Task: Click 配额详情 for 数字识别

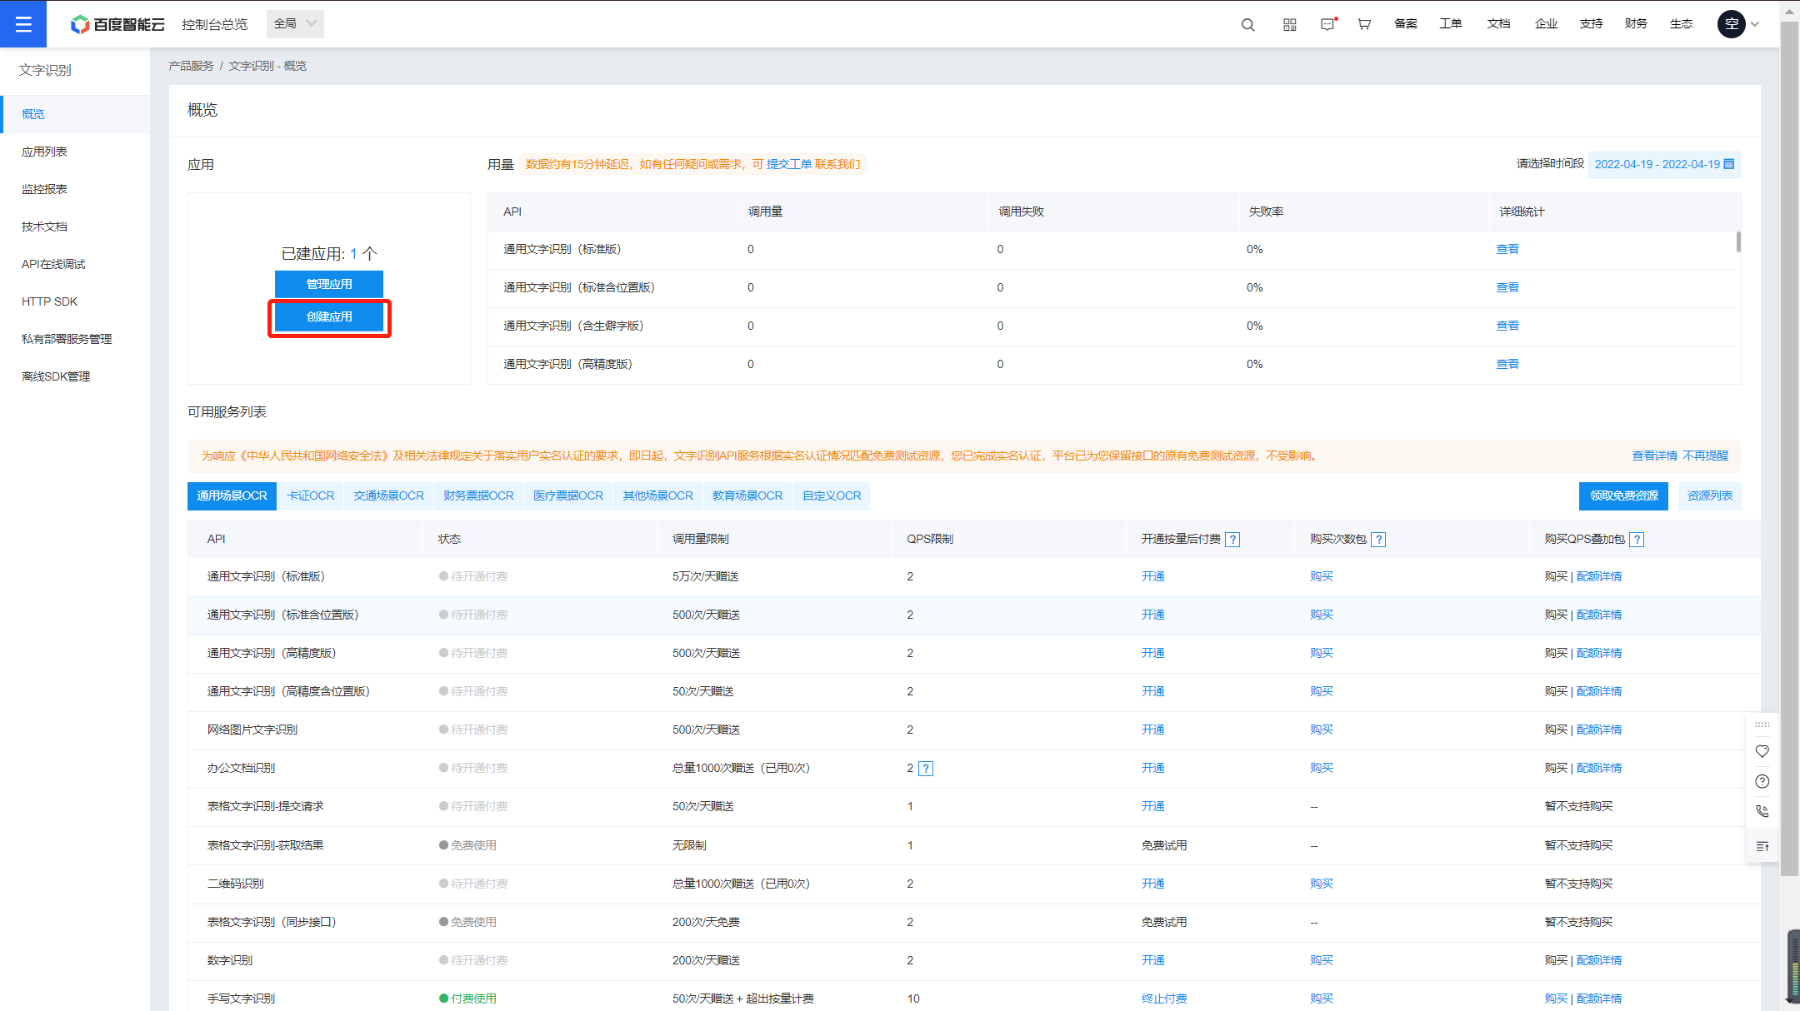Action: 1598,960
